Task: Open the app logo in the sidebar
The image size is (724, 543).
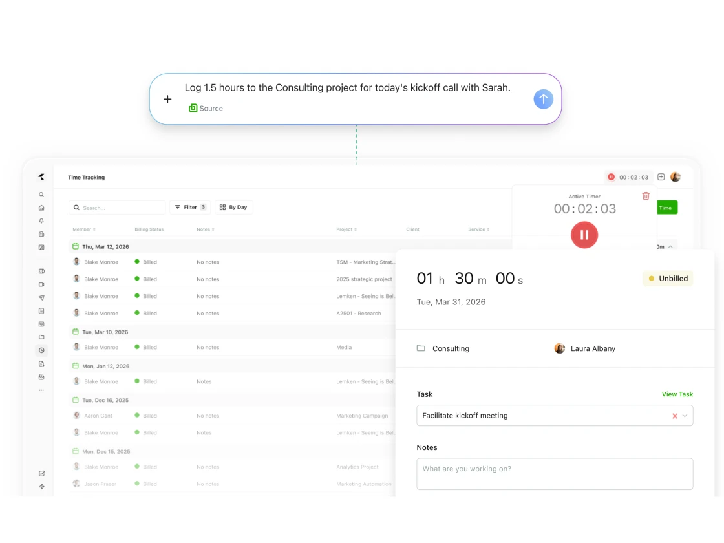Action: [41, 177]
